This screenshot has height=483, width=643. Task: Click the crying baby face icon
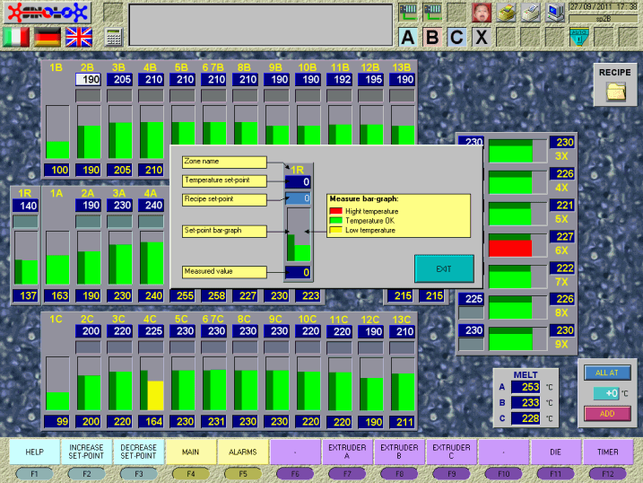click(482, 13)
